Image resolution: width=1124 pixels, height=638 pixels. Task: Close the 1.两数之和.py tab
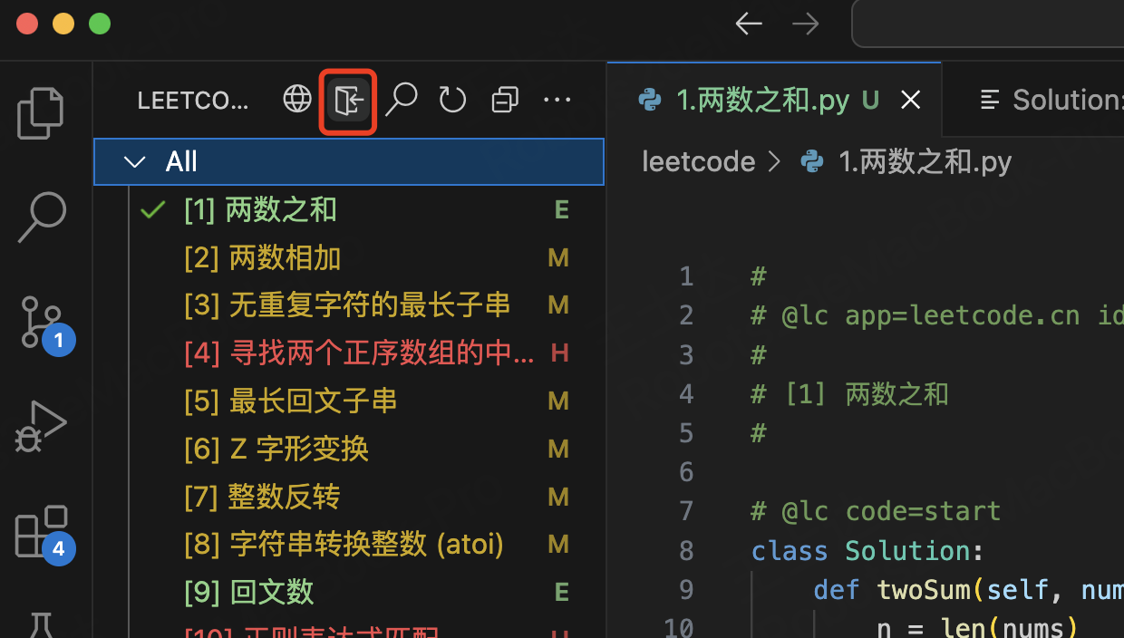[910, 100]
